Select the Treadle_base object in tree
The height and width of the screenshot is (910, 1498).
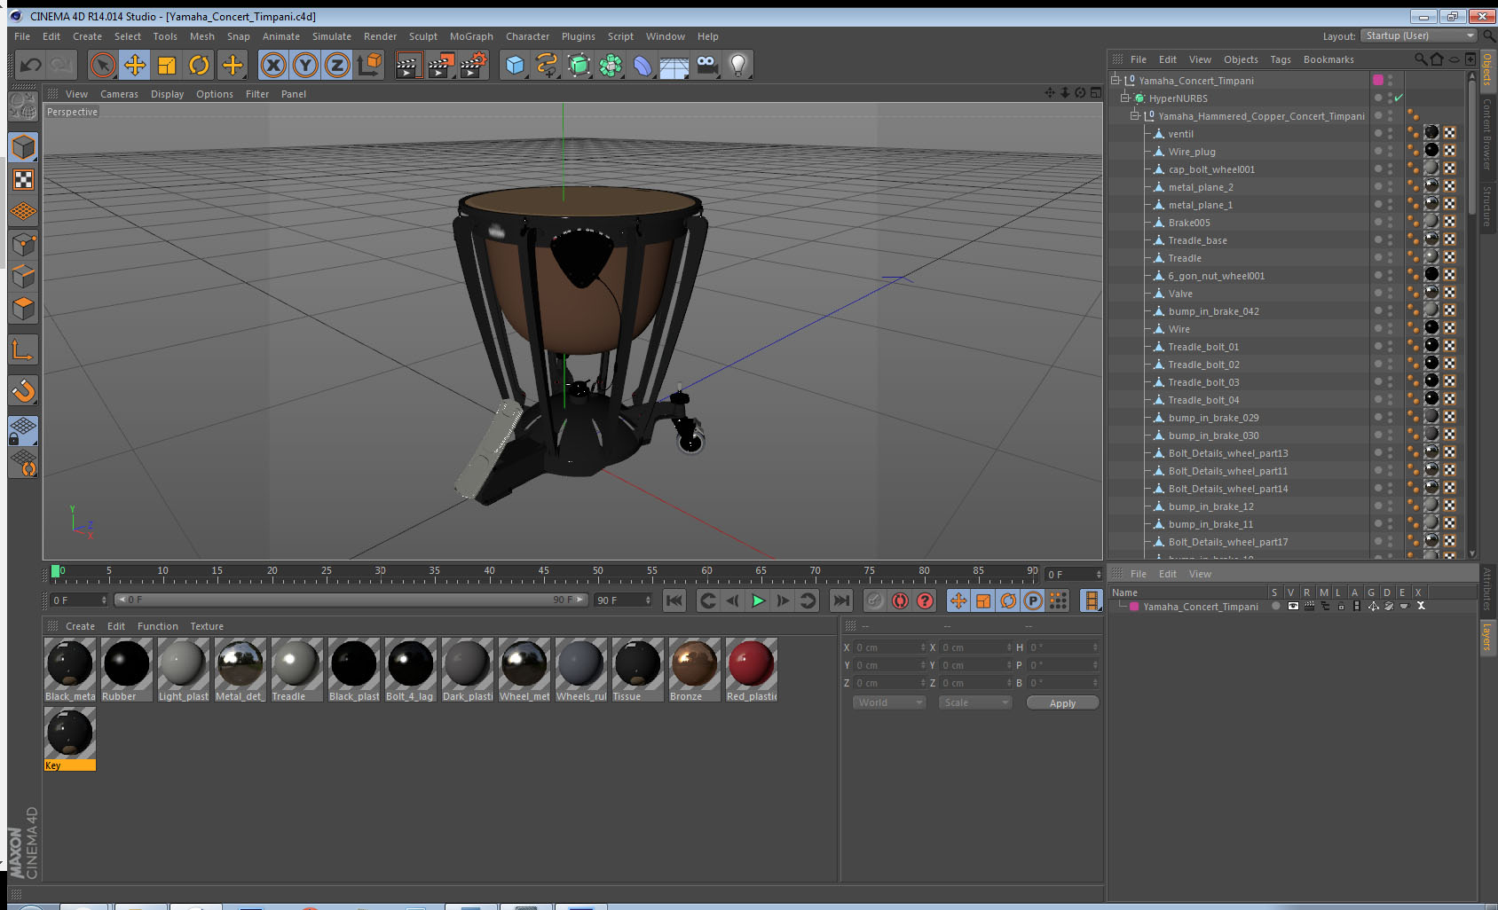pyautogui.click(x=1197, y=240)
